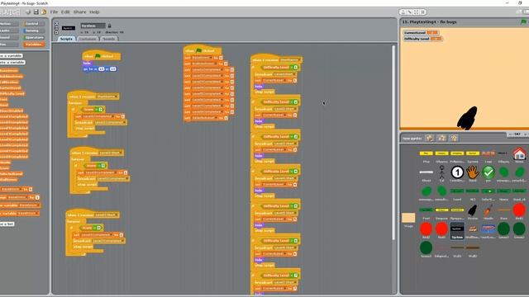Image resolution: width=529 pixels, height=297 pixels.
Task: Select the shrink sprite tool above stage
Action: 422,12
